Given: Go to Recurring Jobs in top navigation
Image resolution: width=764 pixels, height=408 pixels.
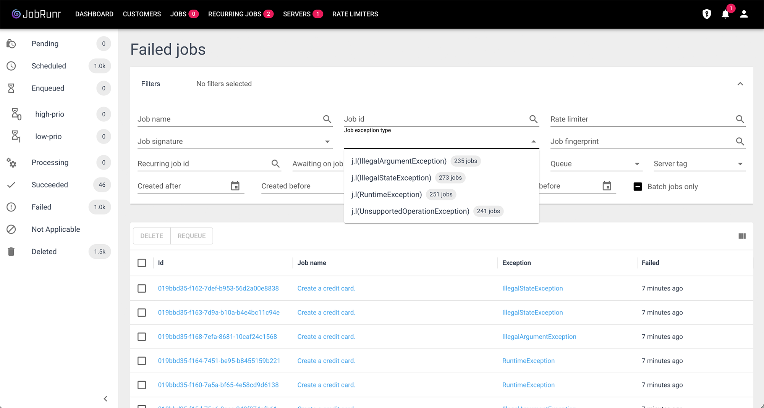Looking at the screenshot, I should (x=235, y=14).
